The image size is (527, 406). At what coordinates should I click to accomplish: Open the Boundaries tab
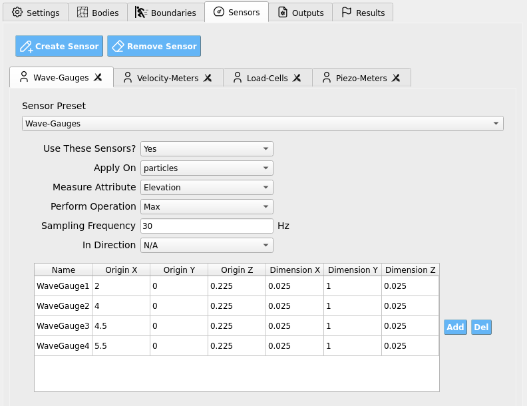coord(166,13)
